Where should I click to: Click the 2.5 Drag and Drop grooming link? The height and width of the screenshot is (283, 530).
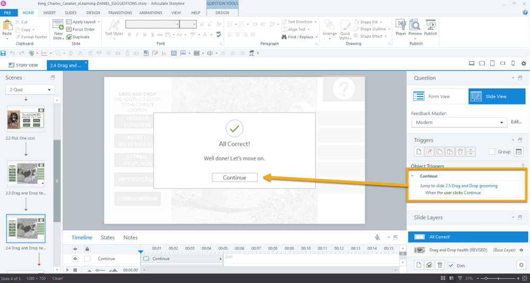point(471,186)
